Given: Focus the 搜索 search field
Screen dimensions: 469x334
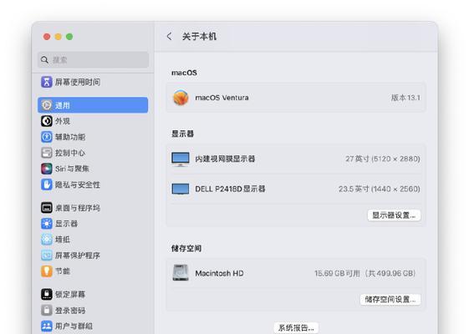Looking at the screenshot, I should (94, 60).
